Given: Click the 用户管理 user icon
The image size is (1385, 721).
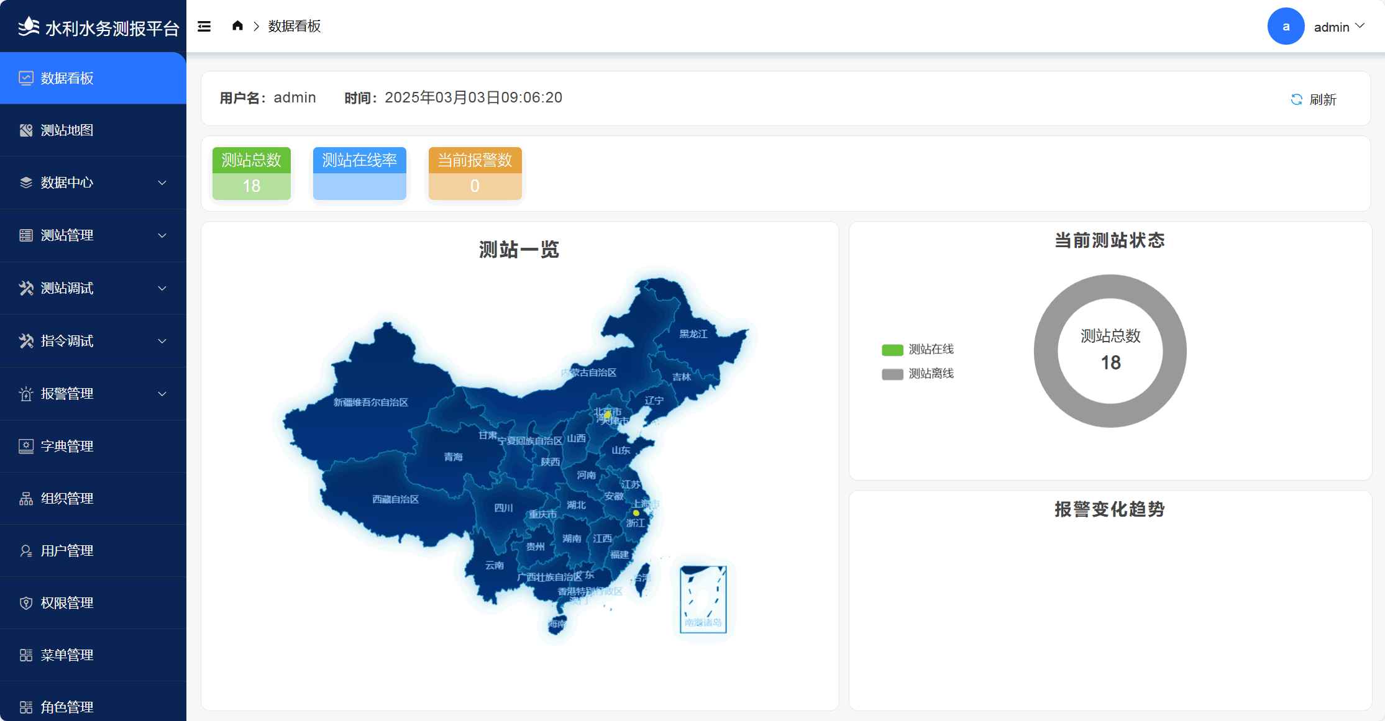Looking at the screenshot, I should pyautogui.click(x=26, y=551).
